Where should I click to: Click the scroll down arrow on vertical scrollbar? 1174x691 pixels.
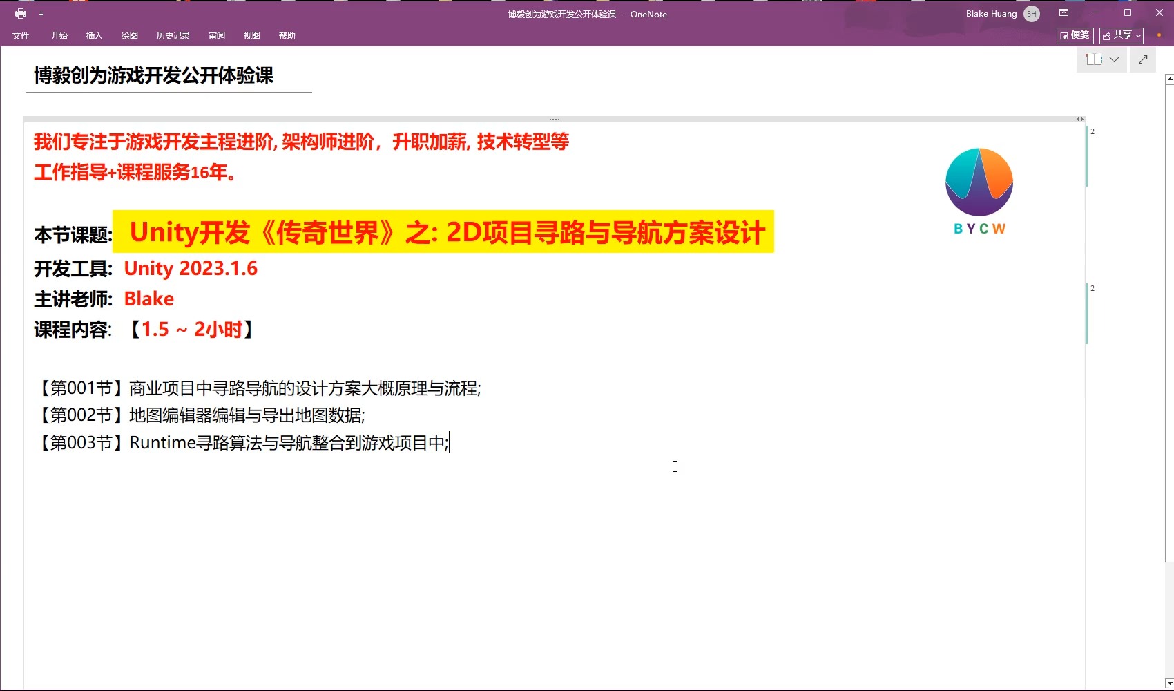click(1168, 683)
